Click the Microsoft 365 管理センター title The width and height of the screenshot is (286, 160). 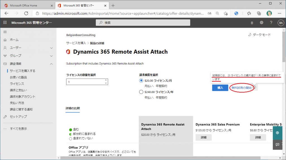(32, 23)
